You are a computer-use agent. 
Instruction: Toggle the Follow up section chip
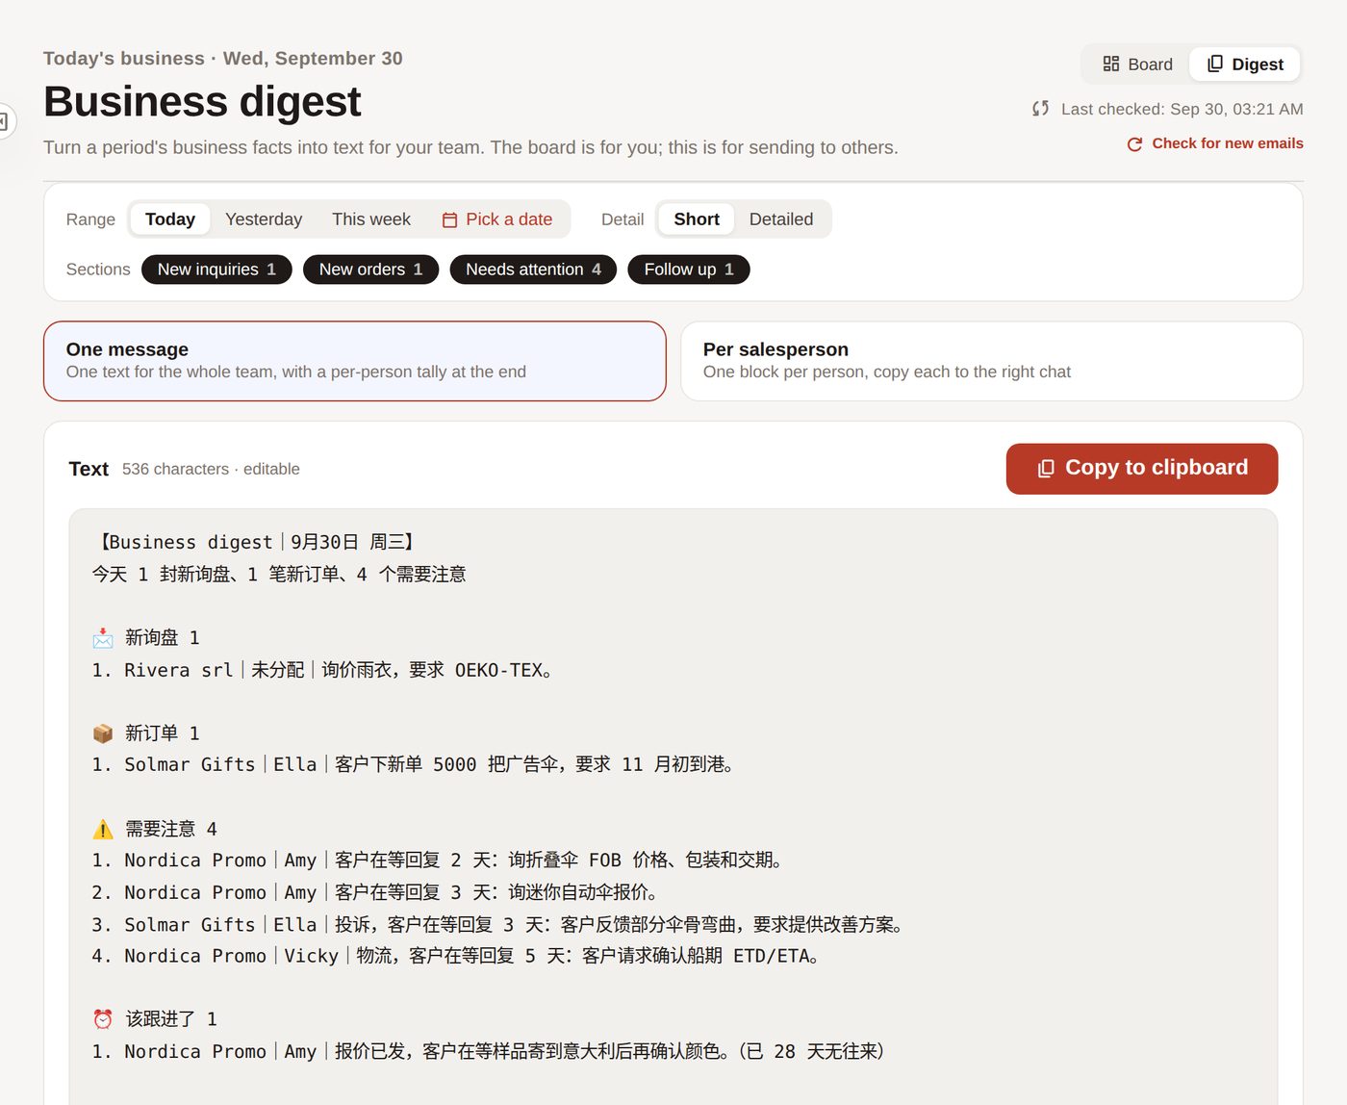[x=689, y=270]
